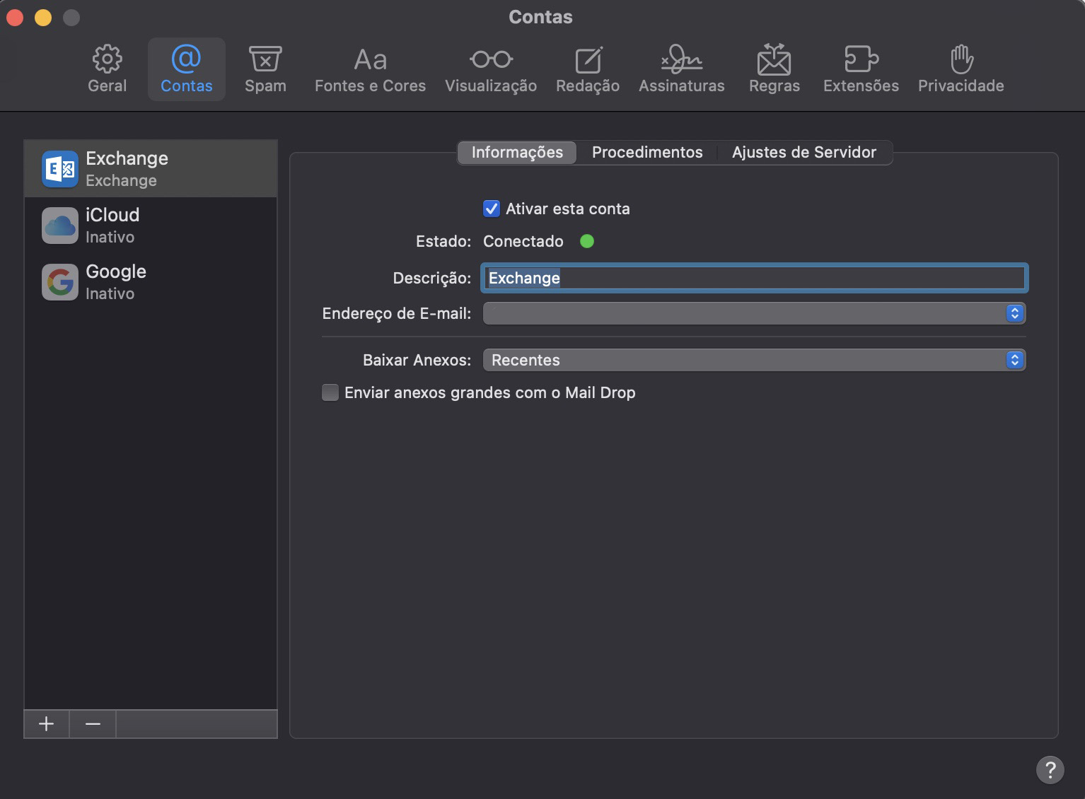This screenshot has width=1085, height=799.
Task: Open the Baixar Anexos dropdown
Action: click(x=753, y=360)
